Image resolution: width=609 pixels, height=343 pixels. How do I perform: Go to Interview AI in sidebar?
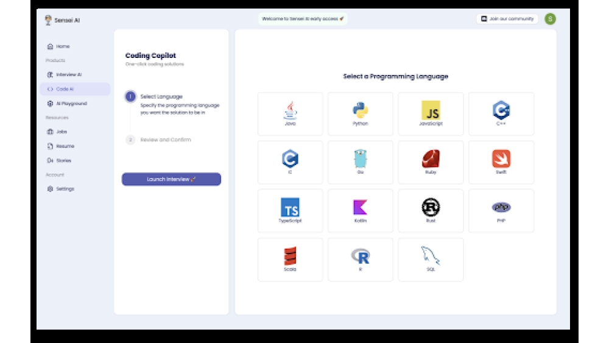click(x=75, y=74)
